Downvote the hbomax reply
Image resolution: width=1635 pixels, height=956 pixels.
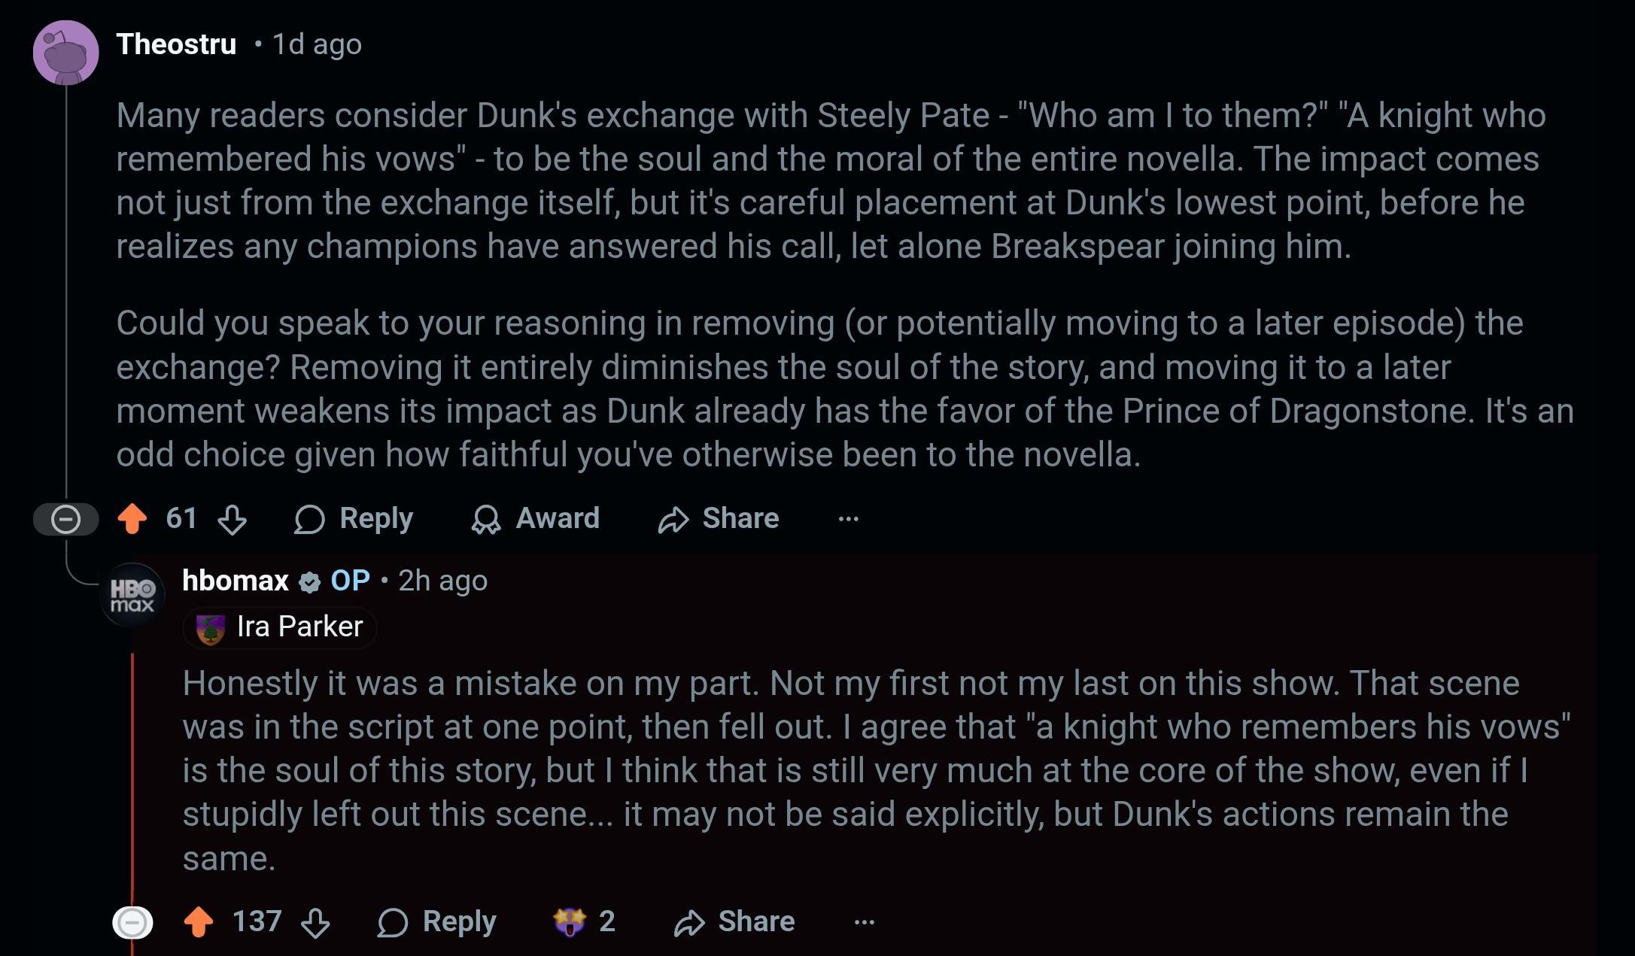(x=315, y=922)
